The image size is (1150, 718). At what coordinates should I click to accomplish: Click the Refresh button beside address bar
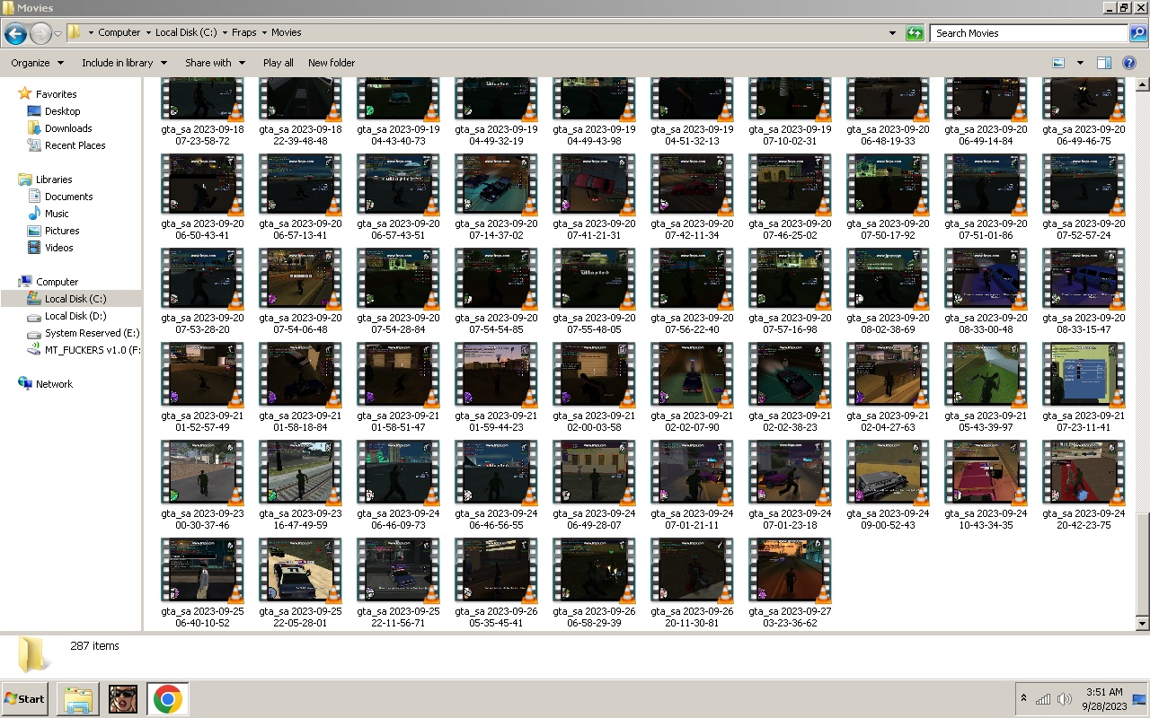click(x=915, y=33)
